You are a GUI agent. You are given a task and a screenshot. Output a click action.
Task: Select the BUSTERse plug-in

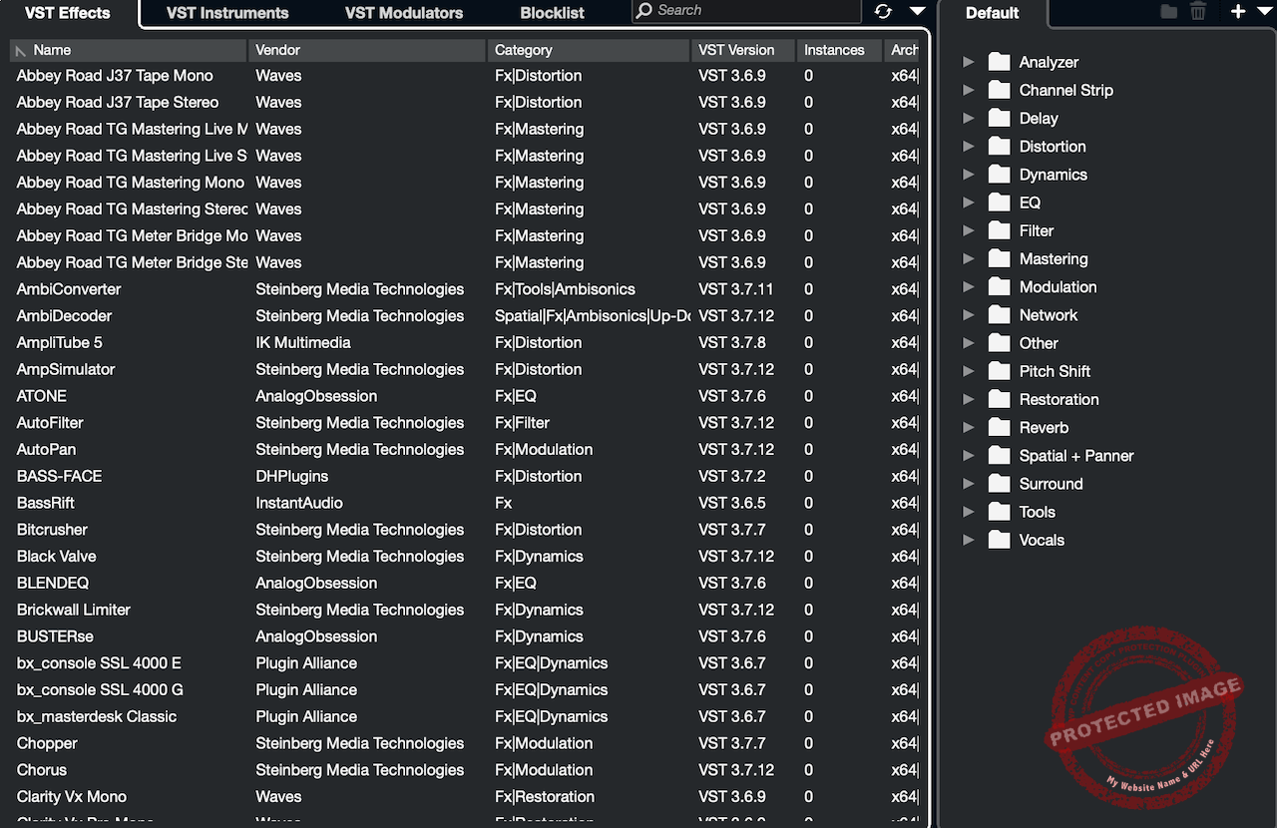tap(465, 636)
